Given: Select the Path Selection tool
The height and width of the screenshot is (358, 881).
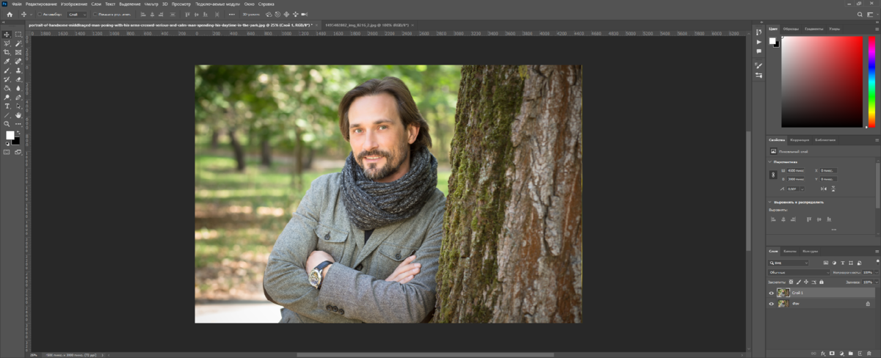Looking at the screenshot, I should click(18, 106).
